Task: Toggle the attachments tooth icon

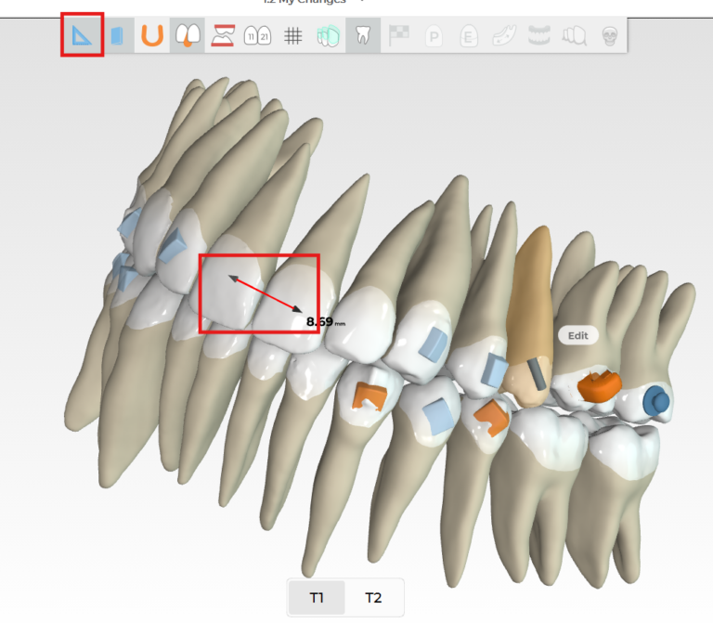Action: pyautogui.click(x=187, y=36)
